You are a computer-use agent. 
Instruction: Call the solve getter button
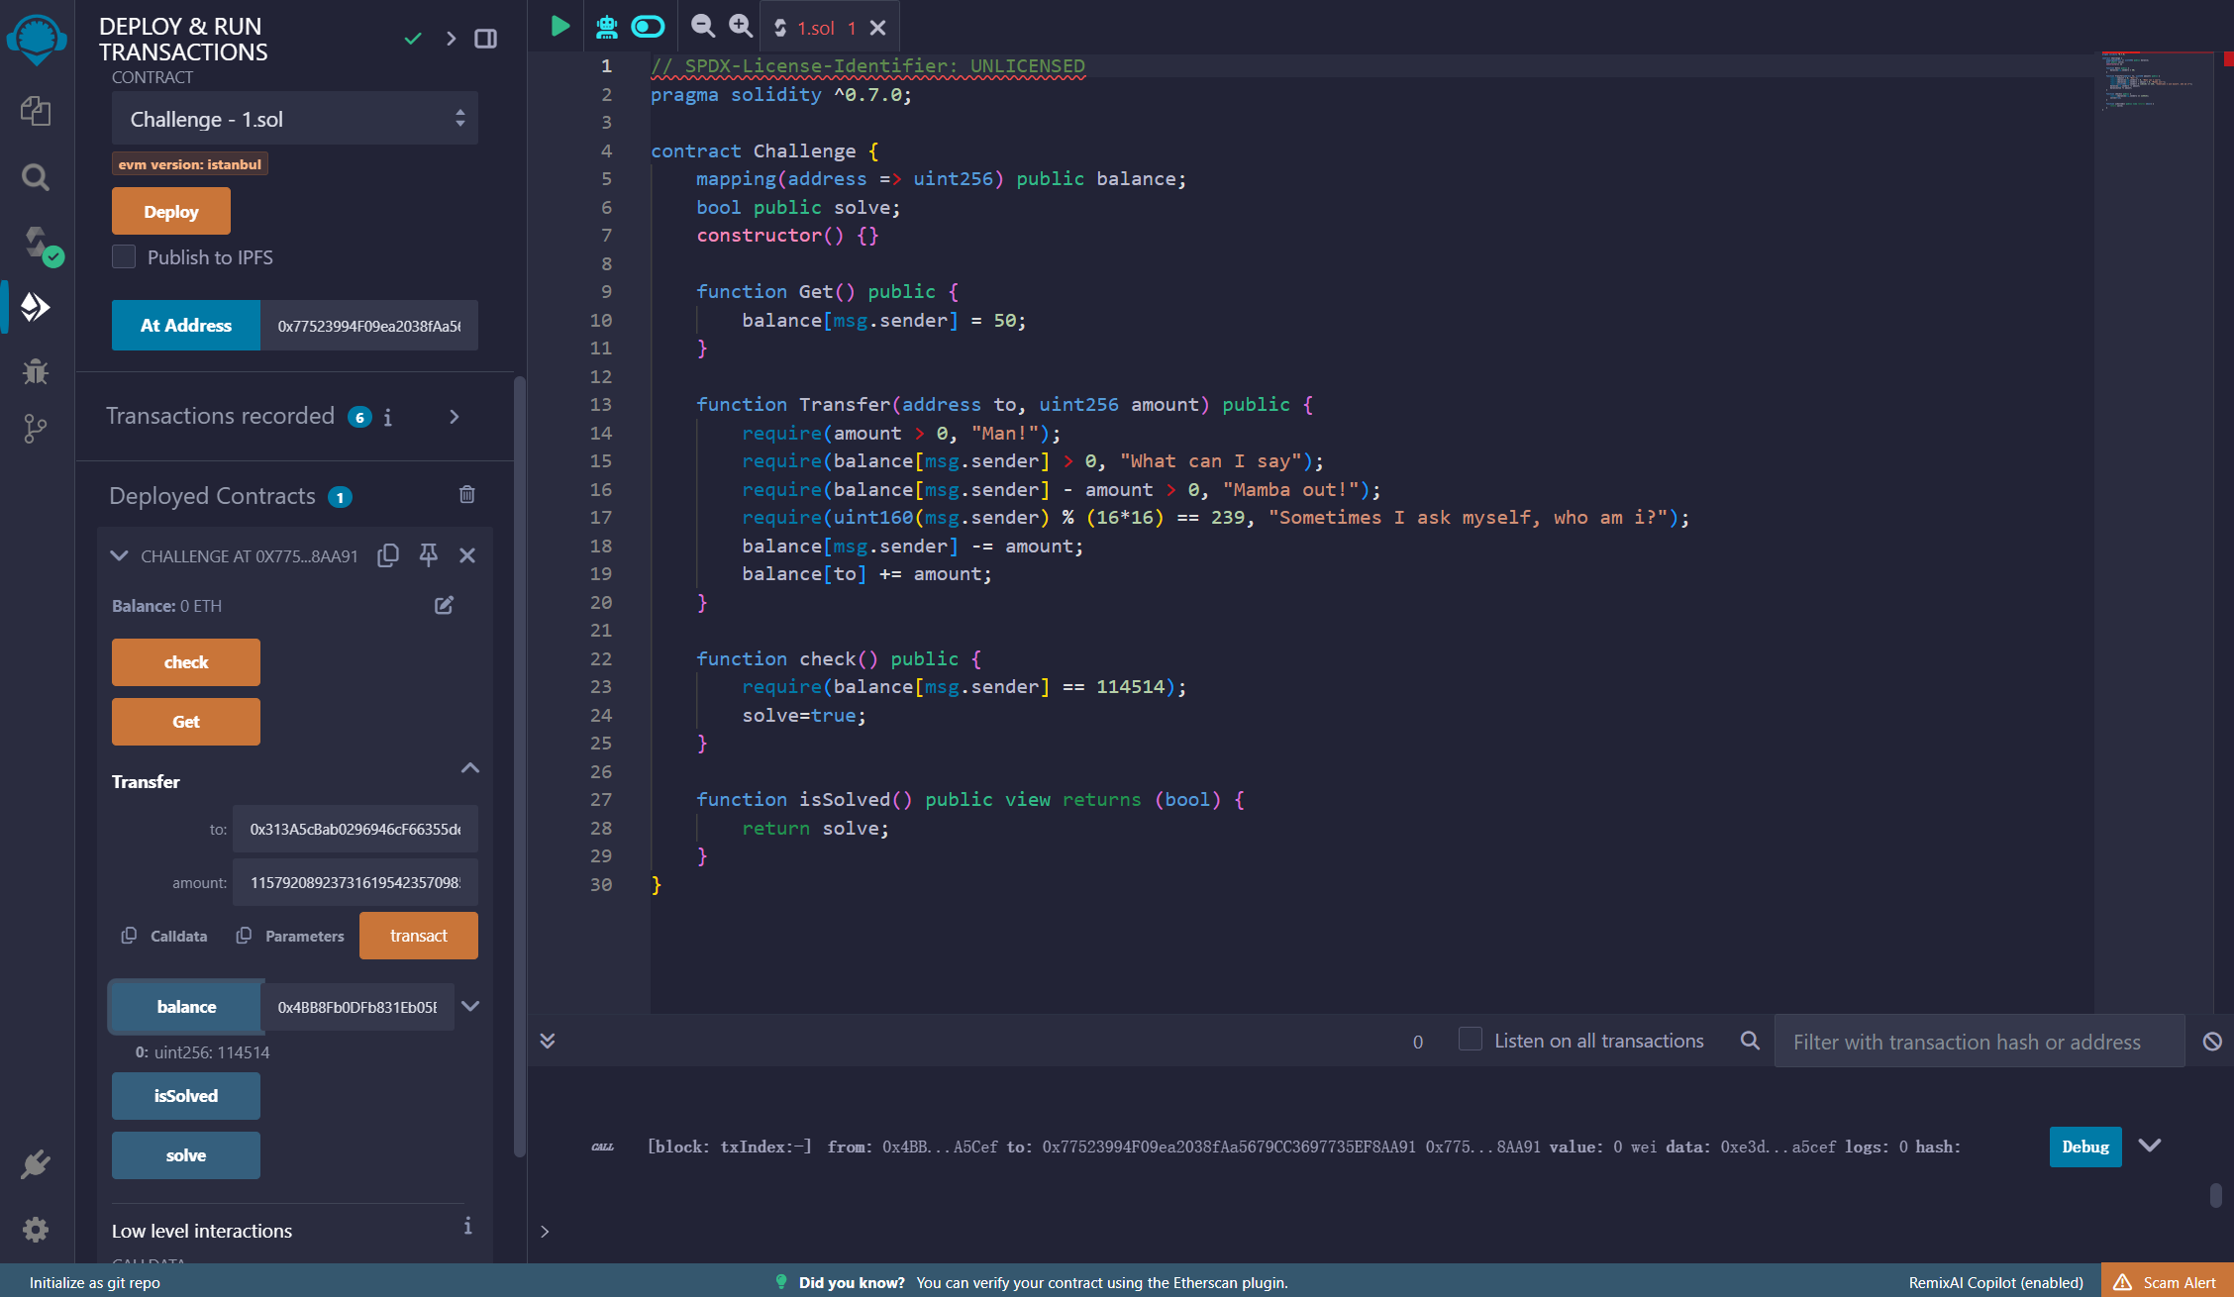click(x=186, y=1155)
